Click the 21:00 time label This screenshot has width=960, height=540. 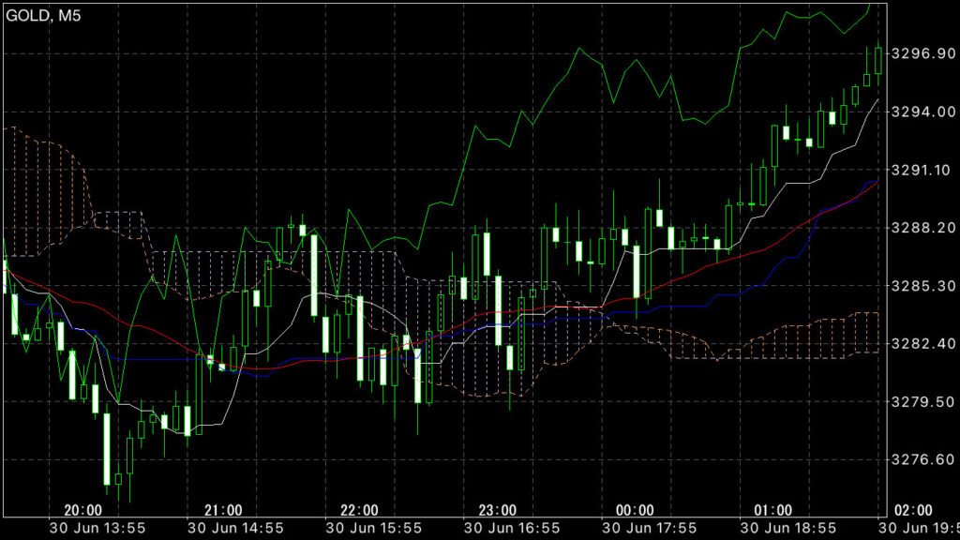tap(223, 510)
